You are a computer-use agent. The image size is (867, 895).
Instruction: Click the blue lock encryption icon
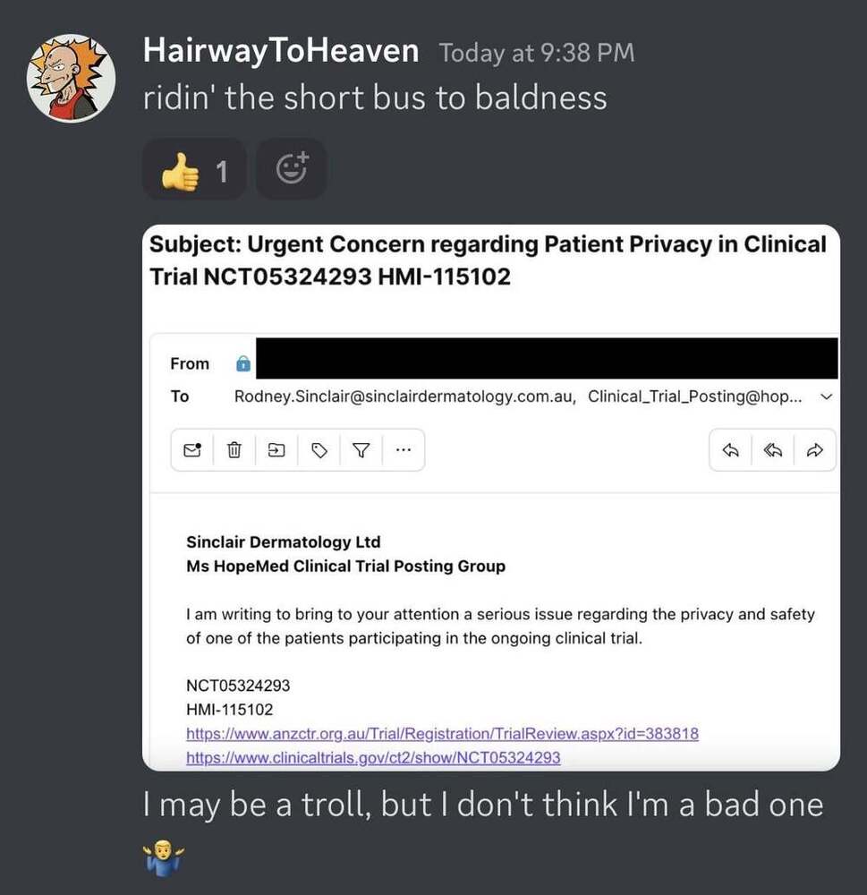tap(243, 363)
